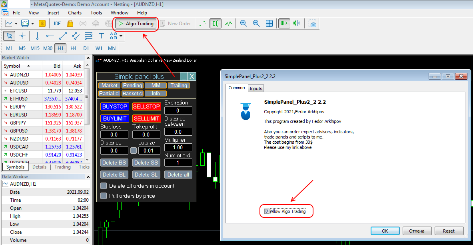
Task: Check Pull orders by price box
Action: pyautogui.click(x=104, y=196)
